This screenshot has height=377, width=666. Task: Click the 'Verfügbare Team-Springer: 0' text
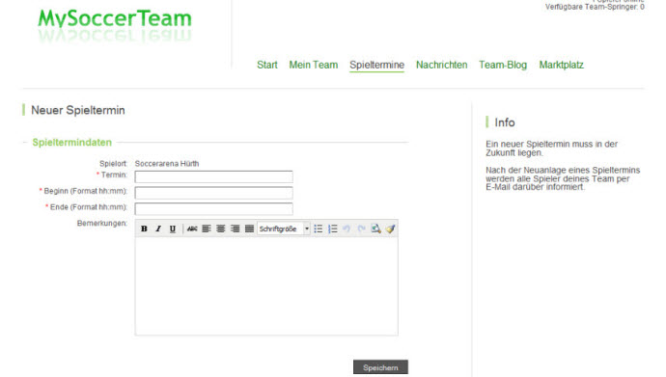coord(595,7)
